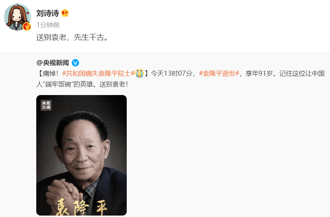Click the ending phrase 送别袁老！
The image size is (330, 217).
click(x=113, y=84)
